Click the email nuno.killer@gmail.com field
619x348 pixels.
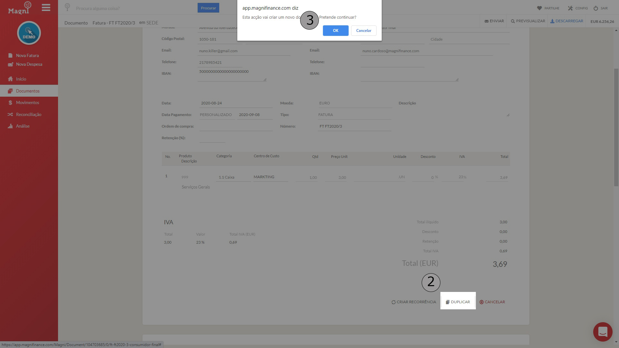click(244, 51)
